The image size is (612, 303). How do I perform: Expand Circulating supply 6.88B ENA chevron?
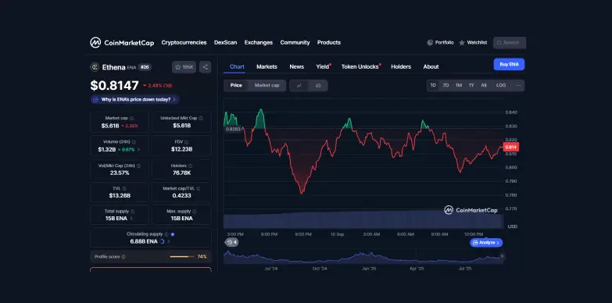[169, 241]
